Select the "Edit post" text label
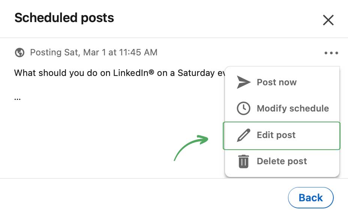Screen dimensions: 348x214 [276, 135]
